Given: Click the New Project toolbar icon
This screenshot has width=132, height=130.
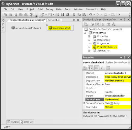Looking at the screenshot, I should pos(42,15).
